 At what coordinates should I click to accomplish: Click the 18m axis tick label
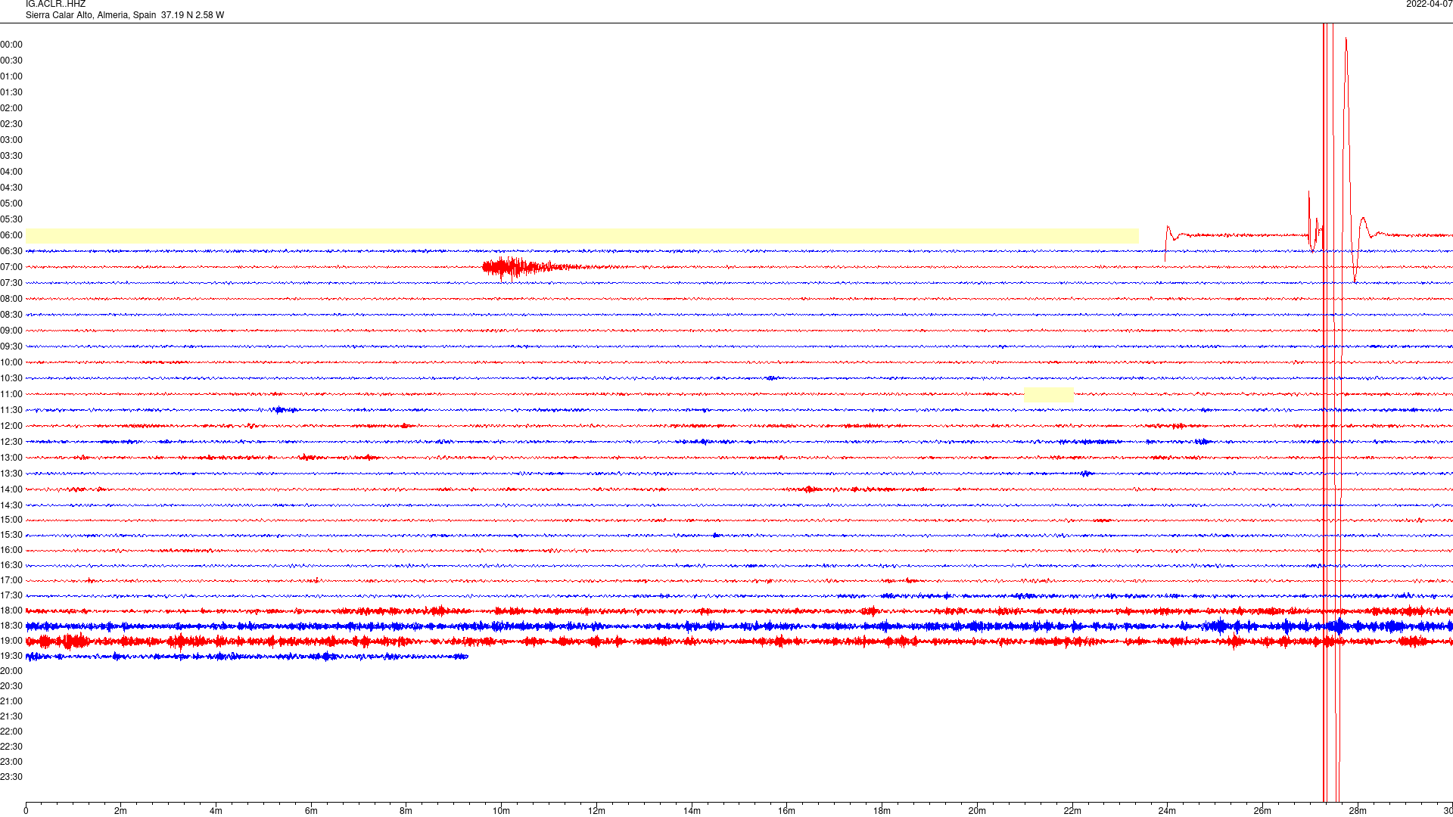tap(882, 811)
